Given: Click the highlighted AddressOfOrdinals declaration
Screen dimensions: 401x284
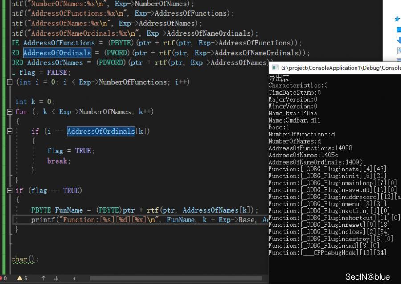Looking at the screenshot, I should coord(57,53).
